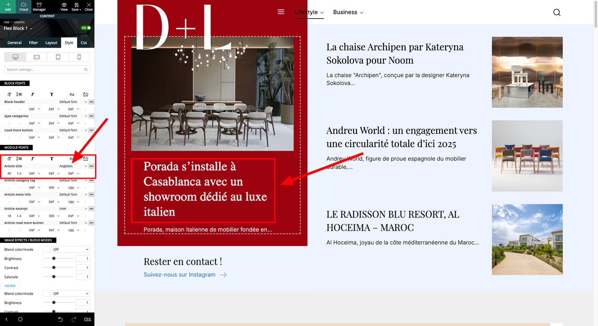This screenshot has width=598, height=326.
Task: Open more options for Ajax categories font
Action: pos(92,116)
